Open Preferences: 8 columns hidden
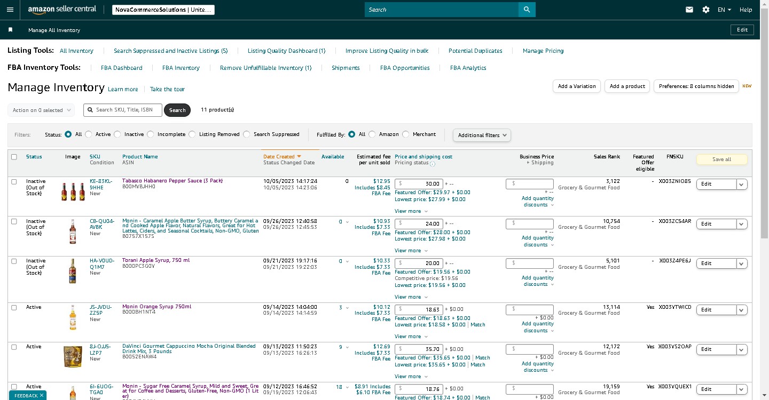Image resolution: width=769 pixels, height=400 pixels. click(696, 86)
